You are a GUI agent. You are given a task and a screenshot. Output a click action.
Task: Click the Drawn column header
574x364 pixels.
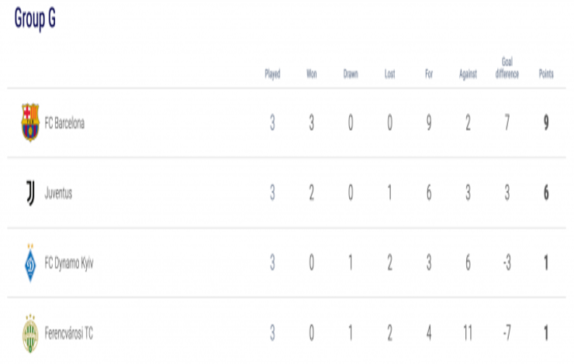click(351, 74)
